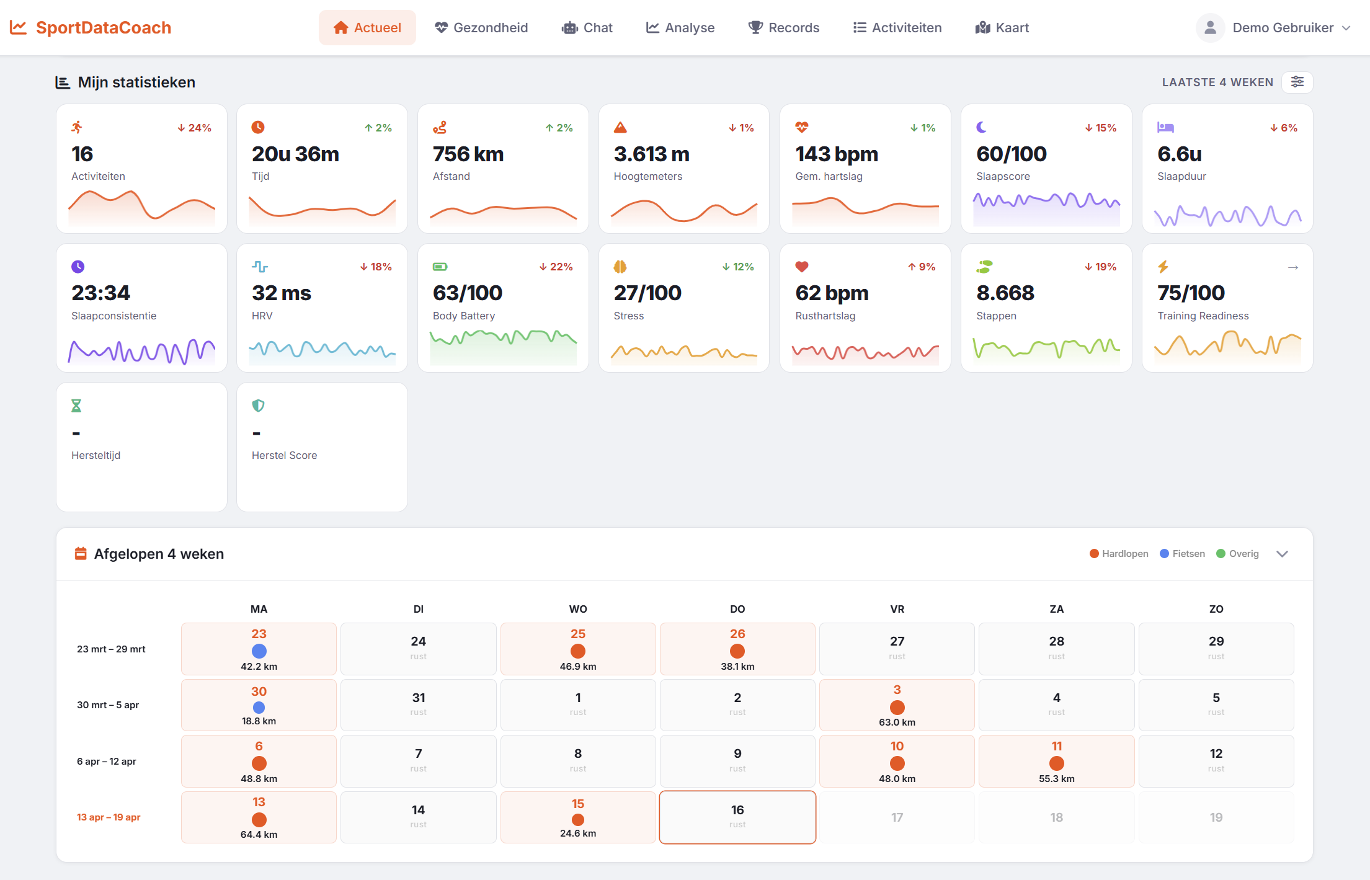Click the heart pulse icon on Gem. hartslag
This screenshot has width=1370, height=880.
tap(802, 127)
